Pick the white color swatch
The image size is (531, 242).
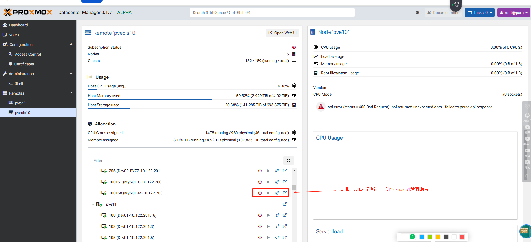pos(454,237)
